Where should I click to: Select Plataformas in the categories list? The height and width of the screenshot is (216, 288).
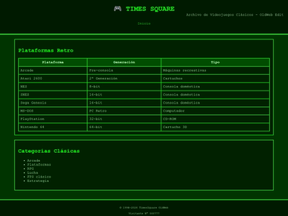pos(39,165)
